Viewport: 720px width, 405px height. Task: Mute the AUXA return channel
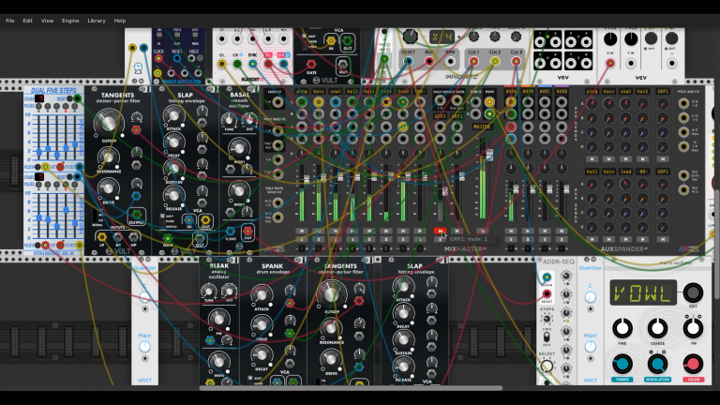[511, 231]
